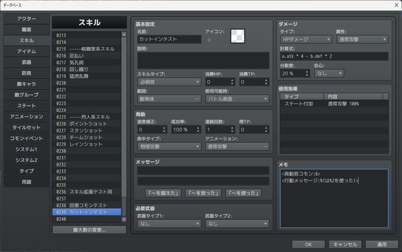The image size is (402, 252).
Task: Click the first message line field
Action: tap(204, 171)
